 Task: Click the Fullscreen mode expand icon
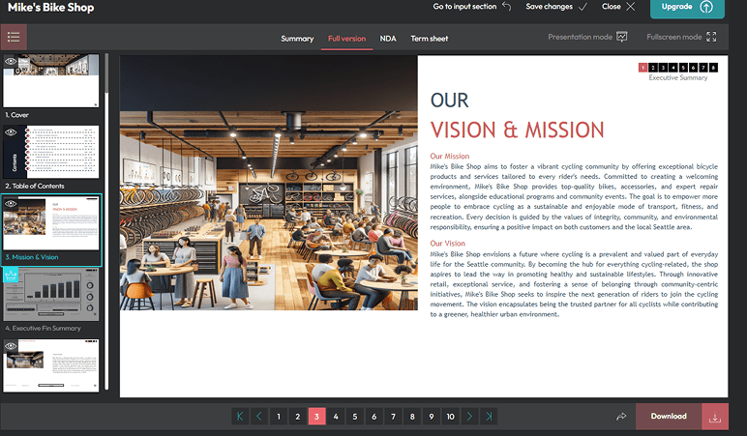(x=712, y=38)
